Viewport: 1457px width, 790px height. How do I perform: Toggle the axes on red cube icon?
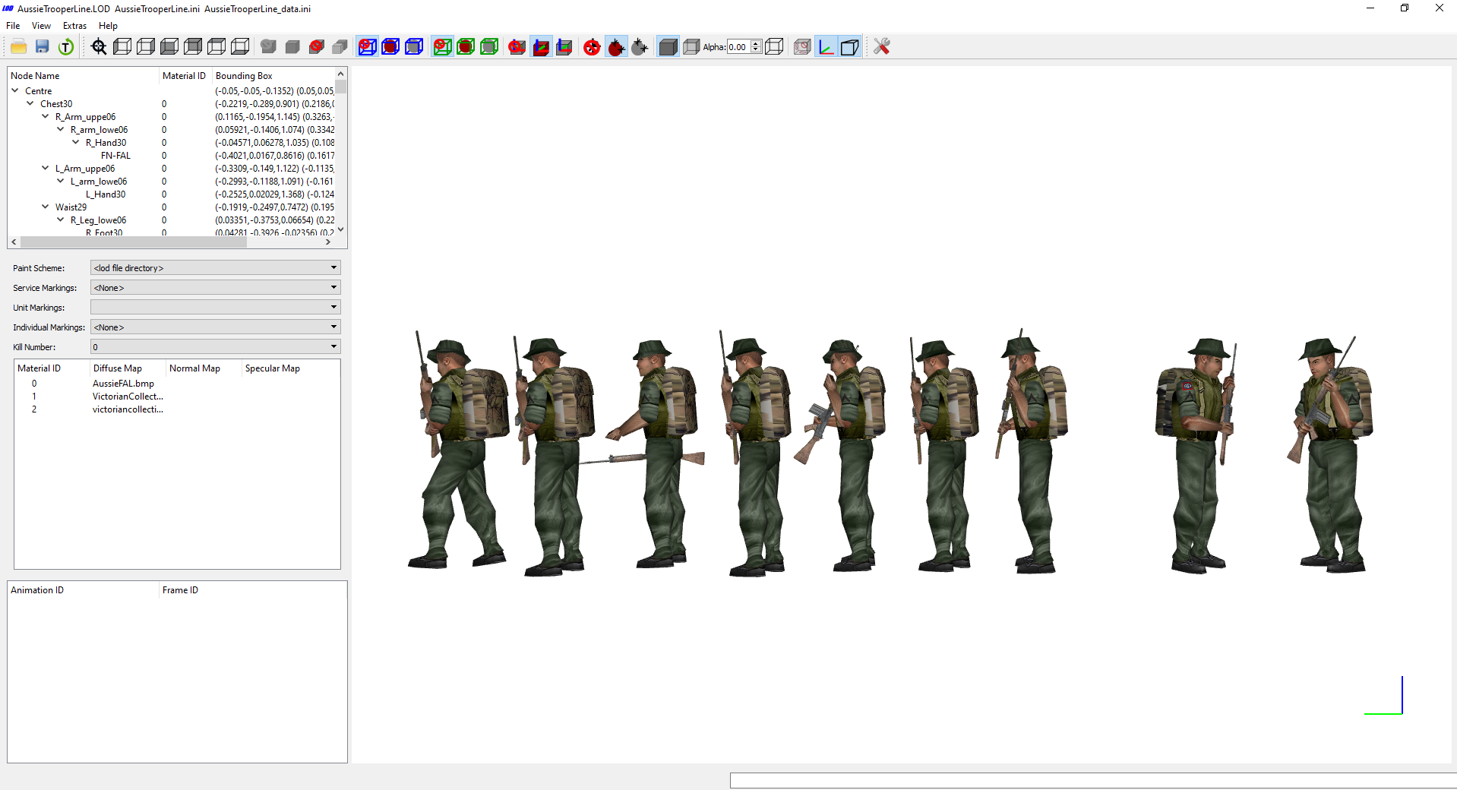tap(541, 47)
